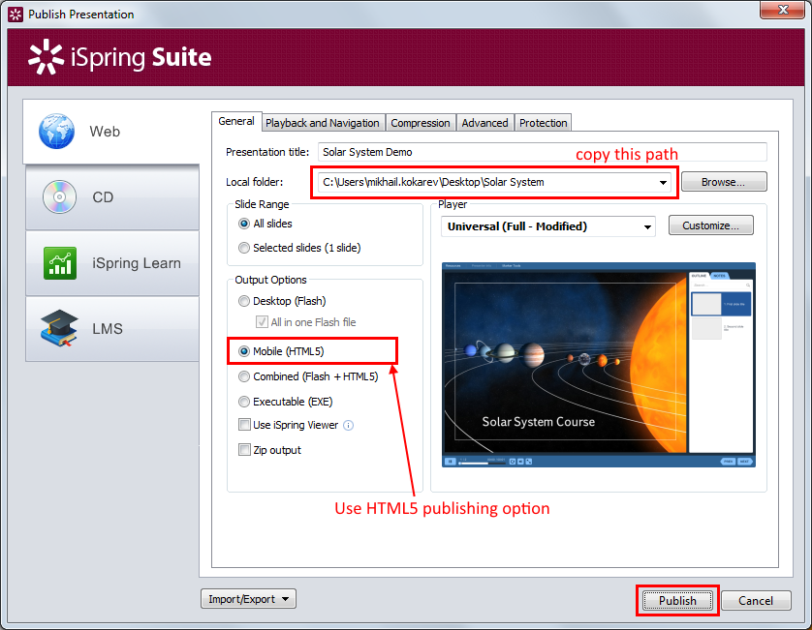Image resolution: width=812 pixels, height=630 pixels.
Task: Click the Cancel button
Action: click(x=756, y=601)
